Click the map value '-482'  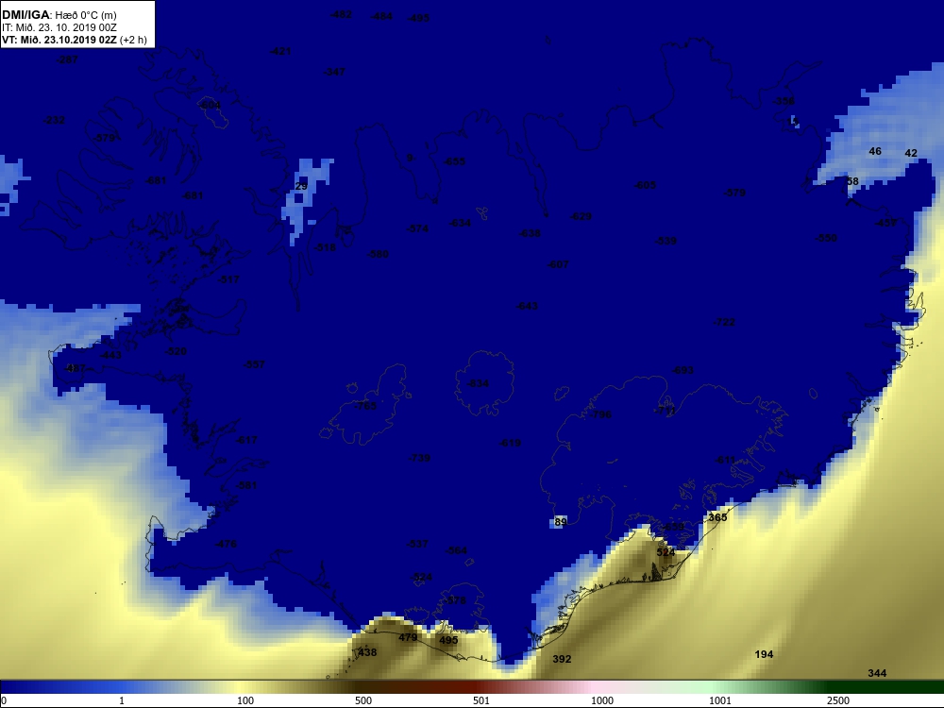[341, 14]
